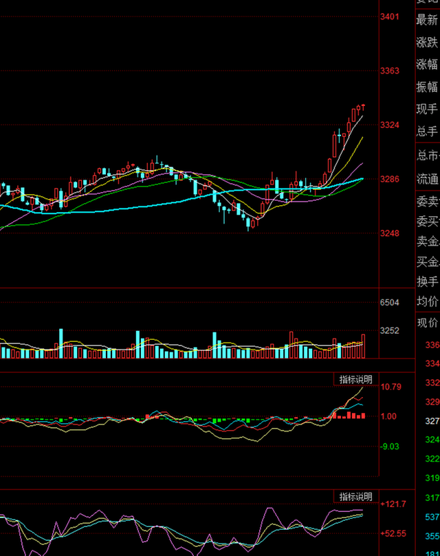Image resolution: width=440 pixels, height=556 pixels.
Task: Open 指标说明 in the MACD panel
Action: pyautogui.click(x=355, y=379)
